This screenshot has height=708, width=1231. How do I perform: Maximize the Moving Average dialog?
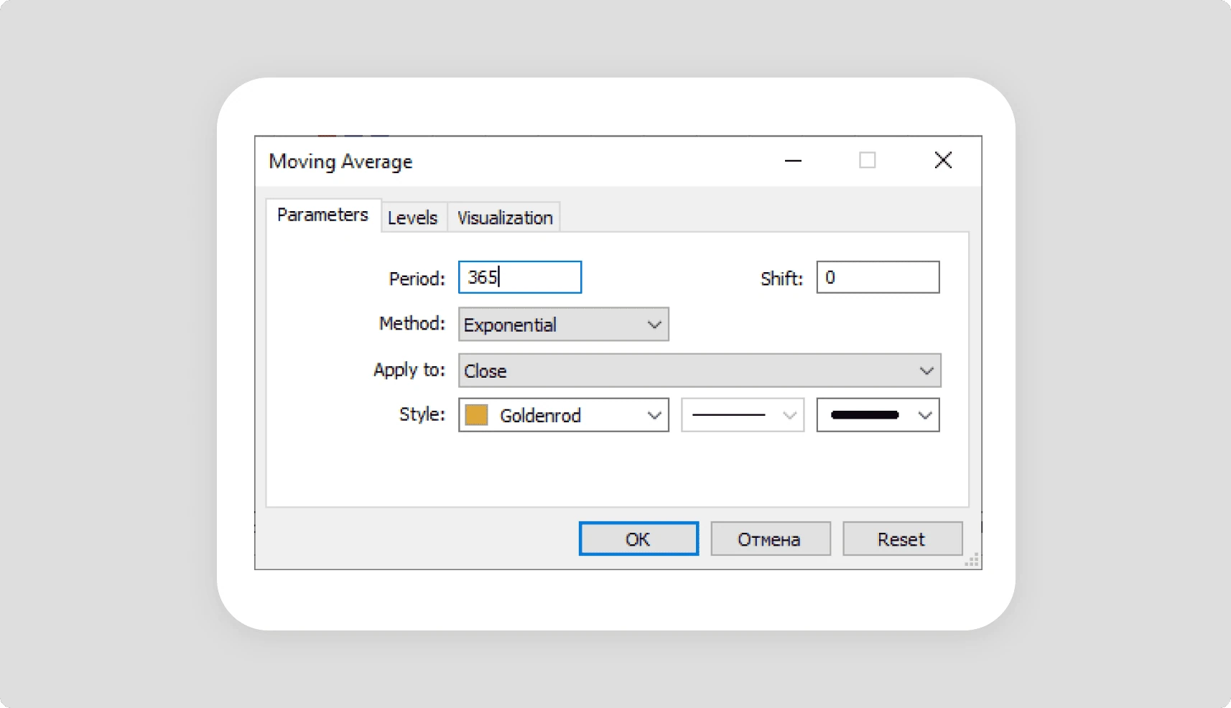(x=868, y=160)
